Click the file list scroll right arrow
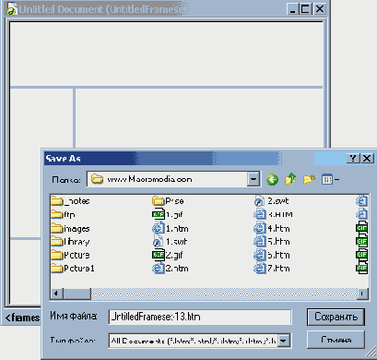Image resolution: width=377 pixels, height=360 pixels. 362,294
